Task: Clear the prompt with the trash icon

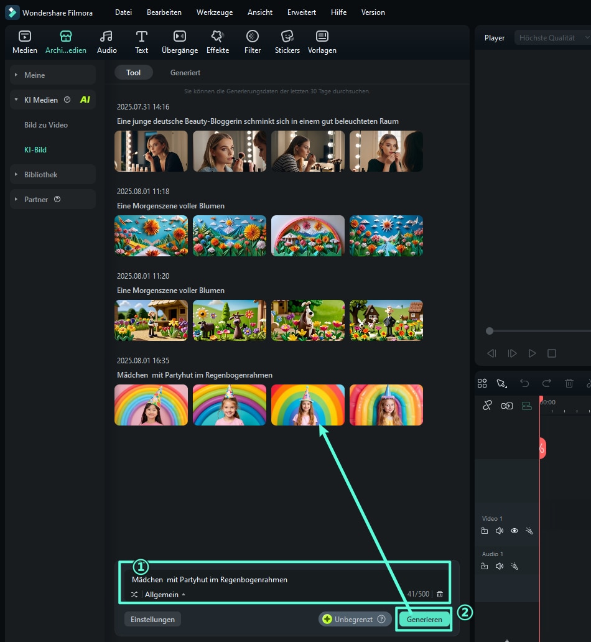Action: [440, 594]
